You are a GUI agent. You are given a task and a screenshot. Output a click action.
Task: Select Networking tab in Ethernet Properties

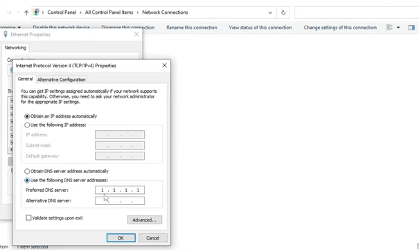point(15,48)
